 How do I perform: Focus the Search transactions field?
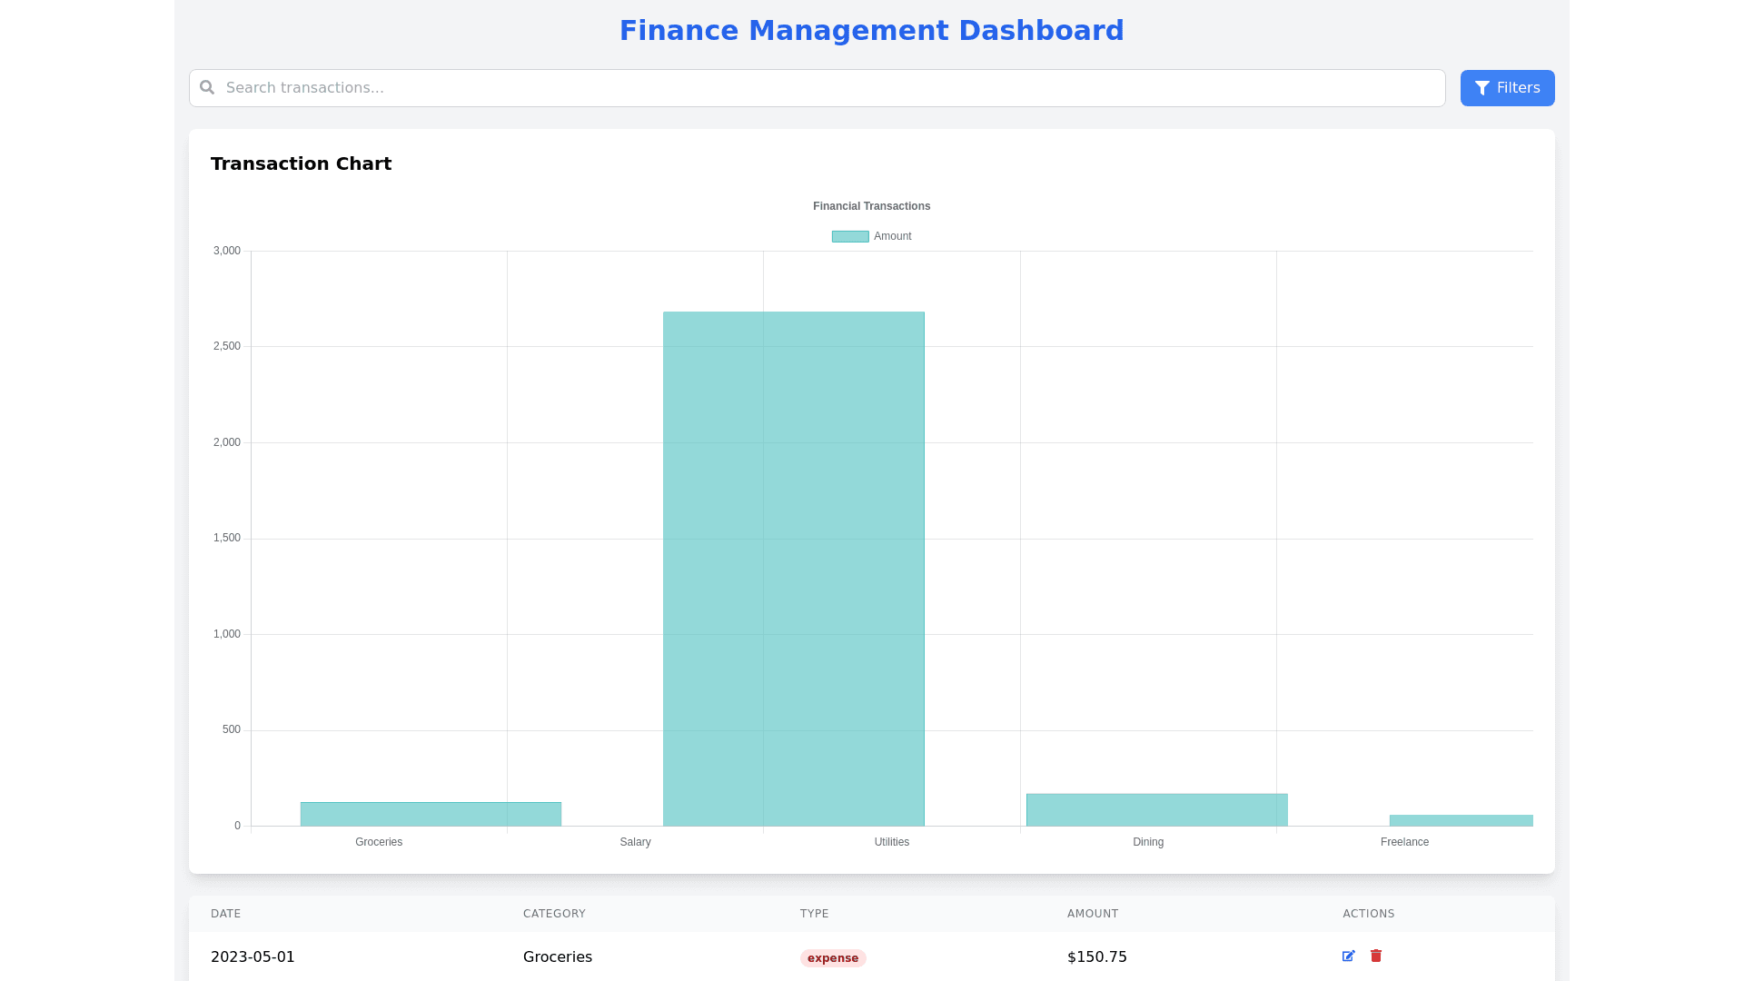click(817, 88)
